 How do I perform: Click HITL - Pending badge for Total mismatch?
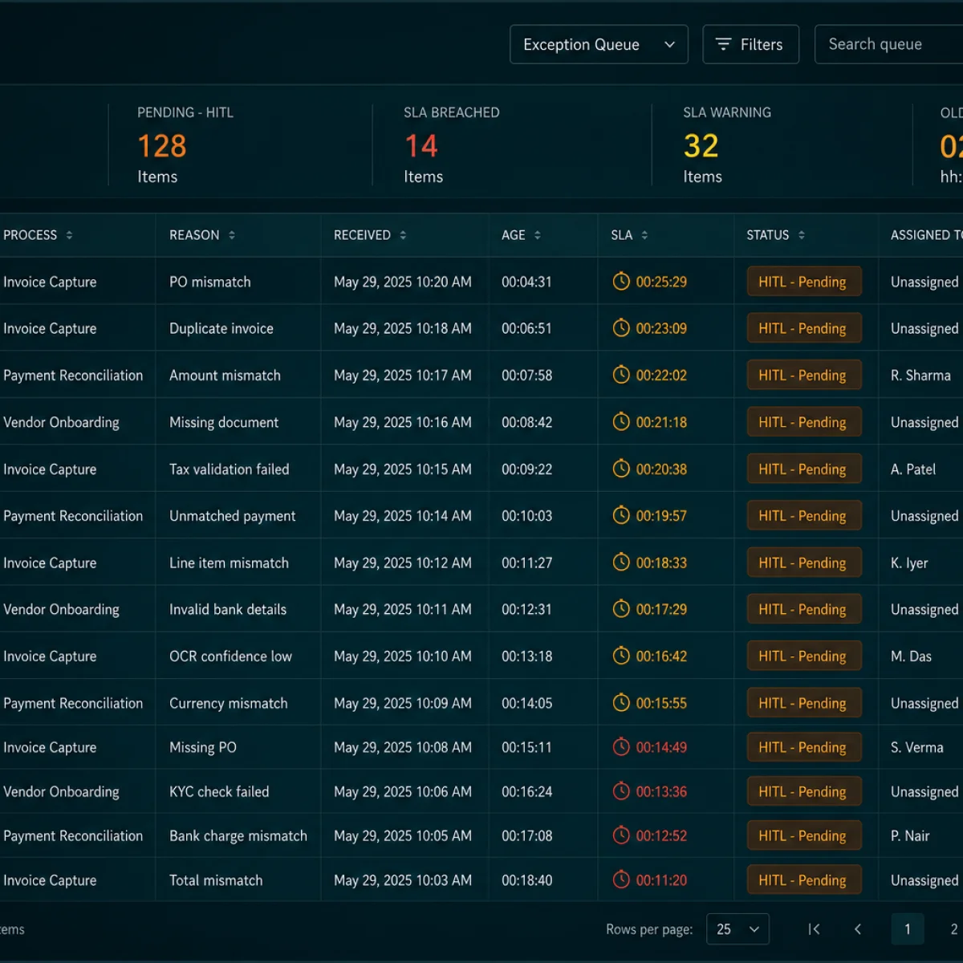[804, 880]
